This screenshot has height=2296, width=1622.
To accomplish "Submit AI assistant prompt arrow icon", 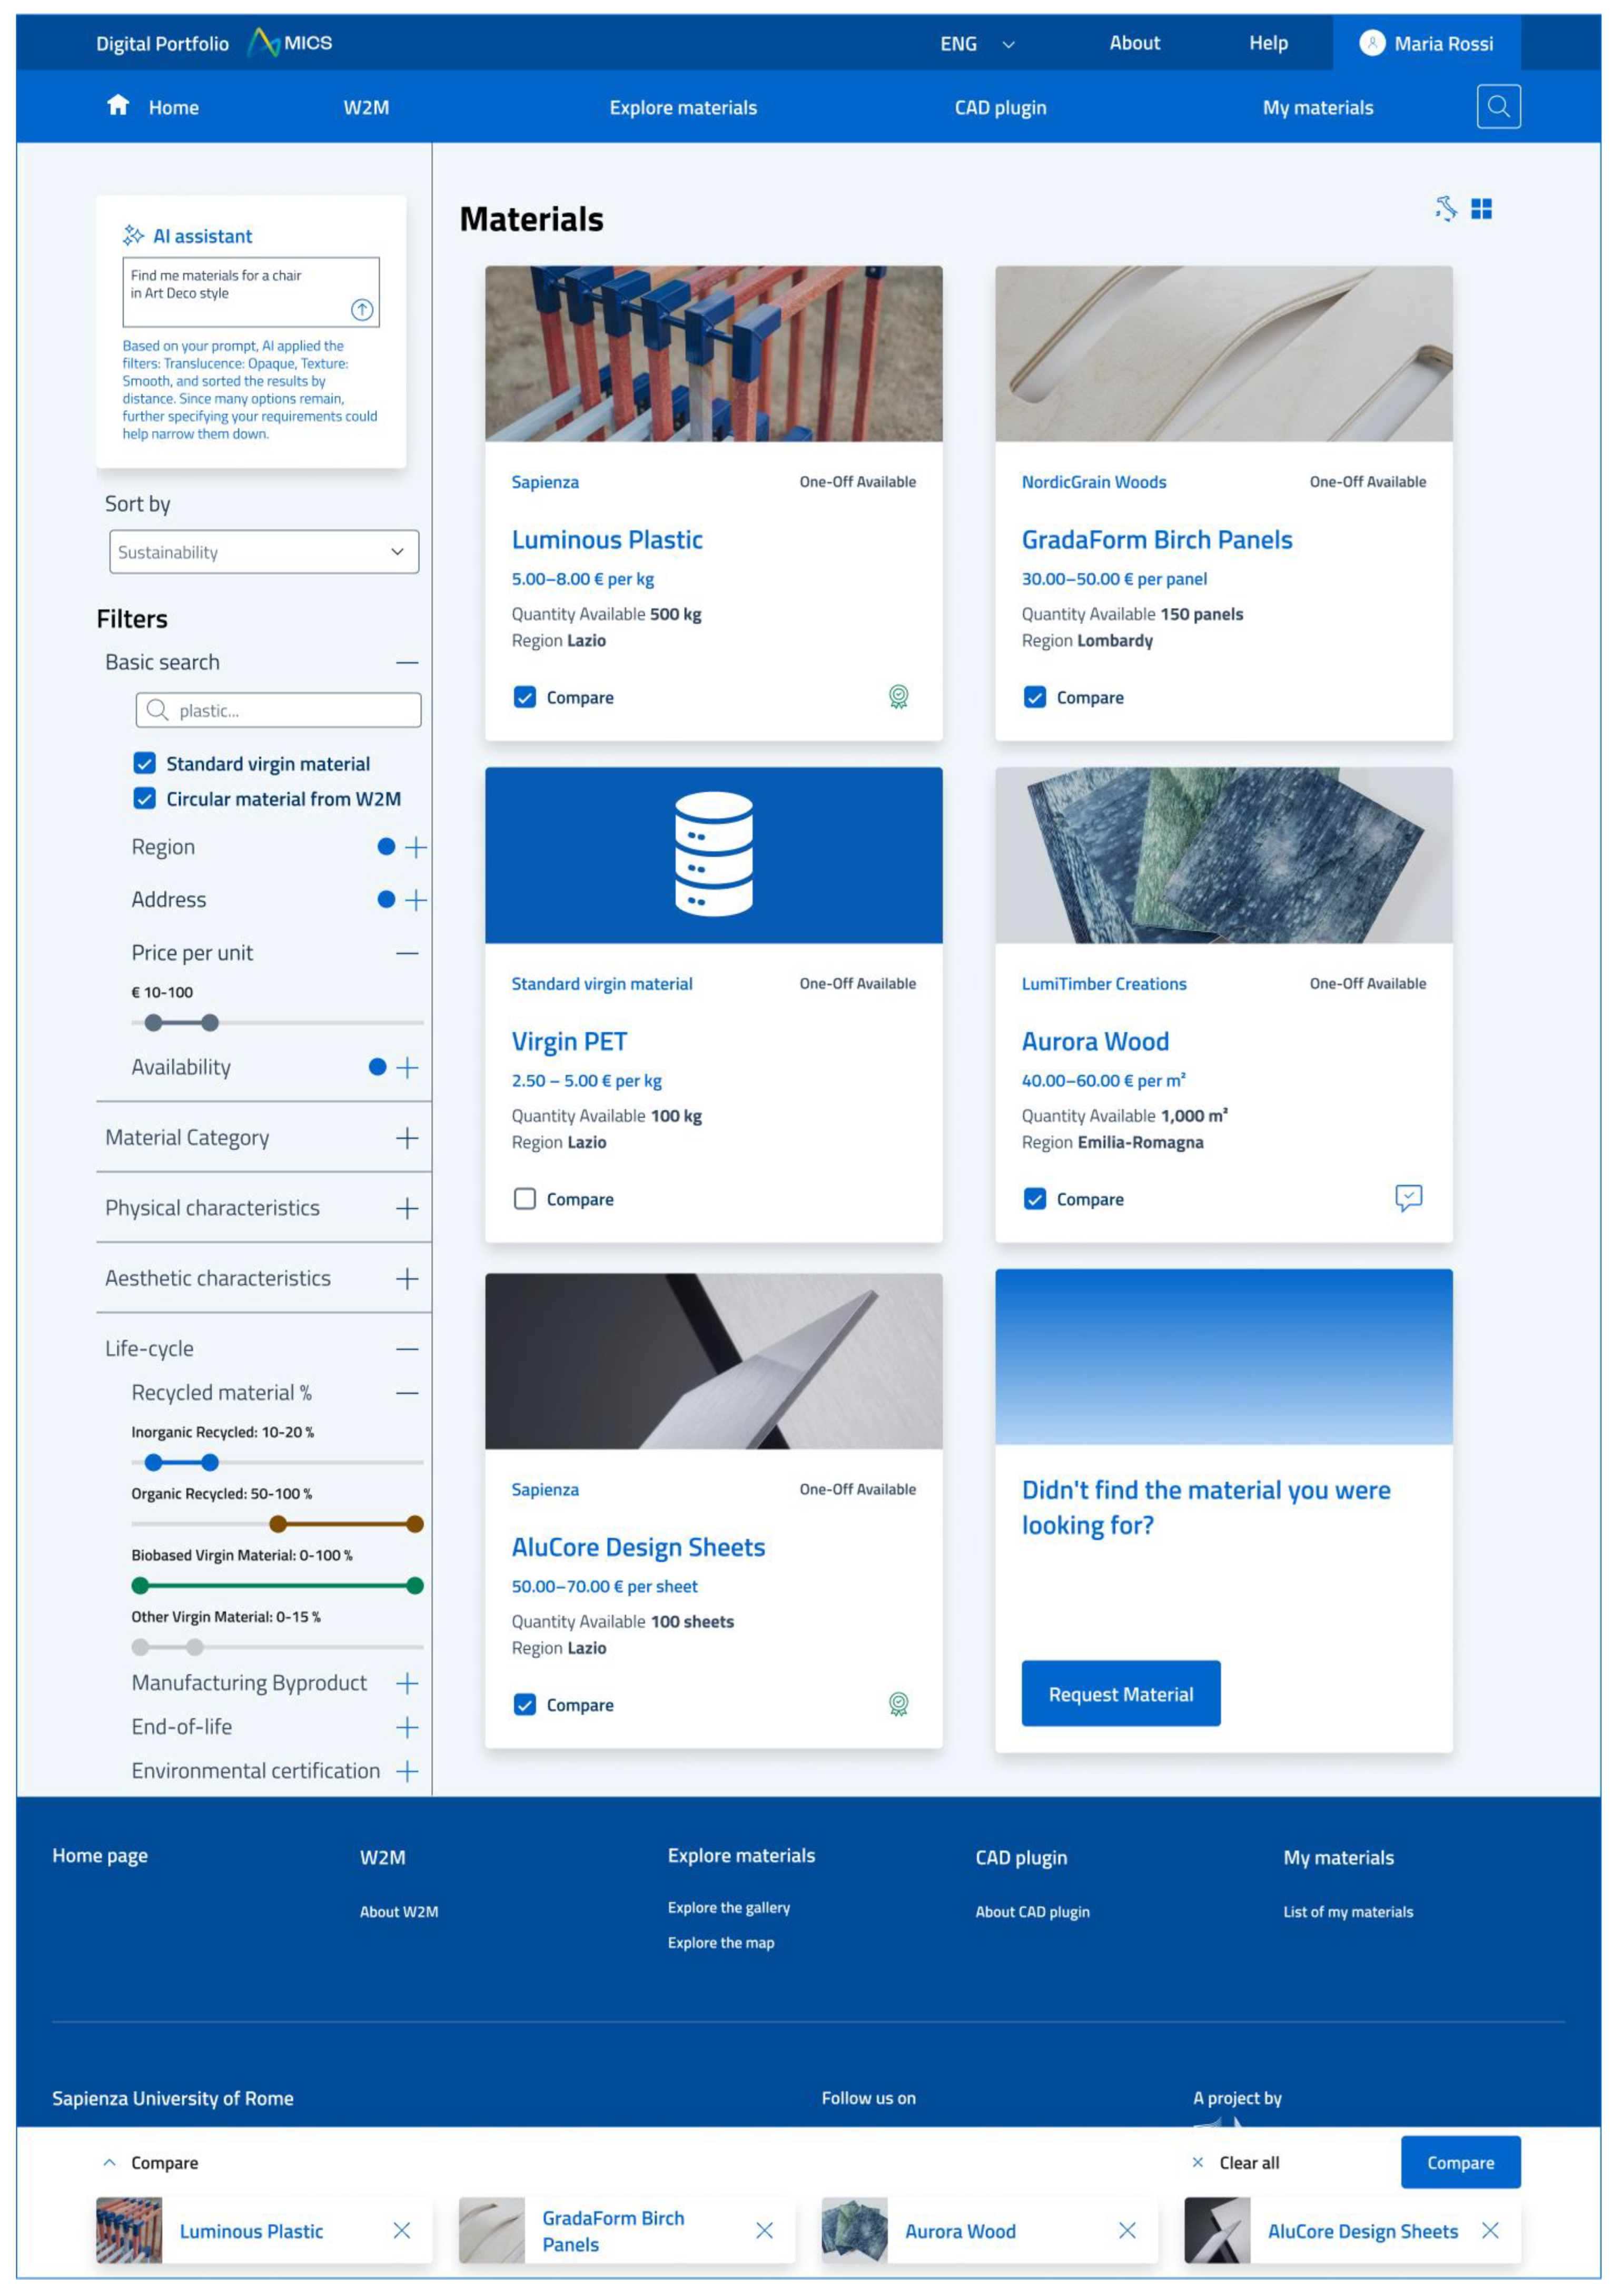I will [x=362, y=310].
